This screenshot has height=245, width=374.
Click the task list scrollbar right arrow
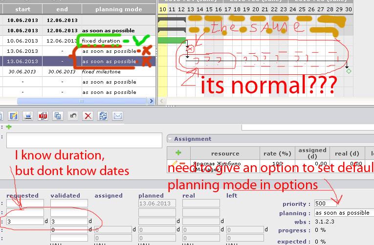click(151, 101)
